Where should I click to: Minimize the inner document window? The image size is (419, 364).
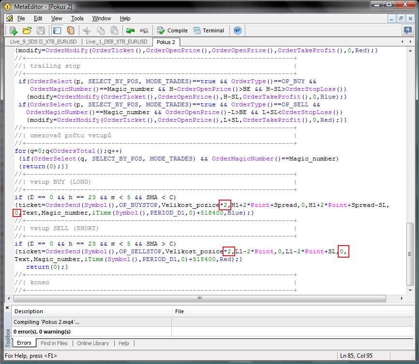[x=391, y=18]
